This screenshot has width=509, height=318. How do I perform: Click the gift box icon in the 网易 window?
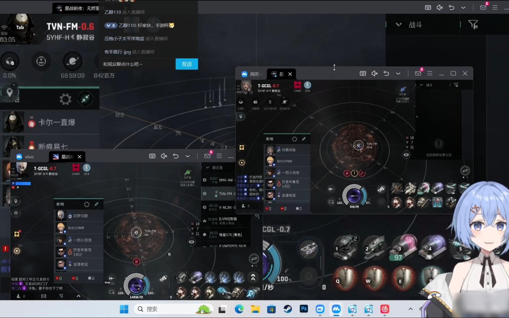pos(242,148)
